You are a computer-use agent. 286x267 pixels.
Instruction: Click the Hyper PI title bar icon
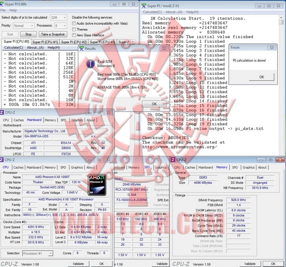pos(2,4)
